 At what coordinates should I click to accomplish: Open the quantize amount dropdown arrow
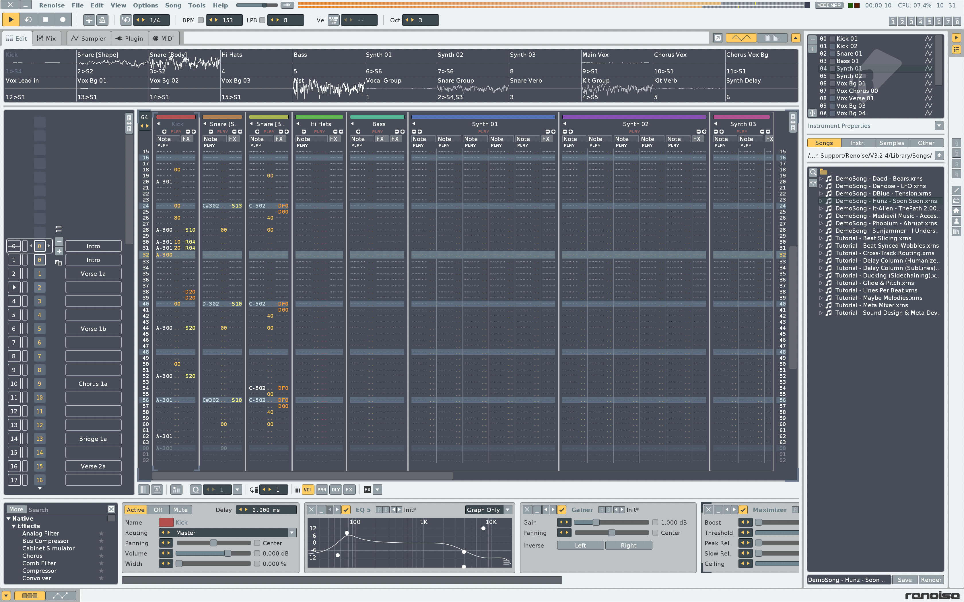[x=238, y=490]
